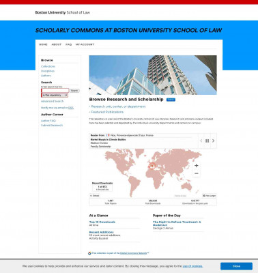Image resolution: width=258 pixels, height=273 pixels.
Task: Browse Authors in the sidebar
Action: [x=46, y=76]
